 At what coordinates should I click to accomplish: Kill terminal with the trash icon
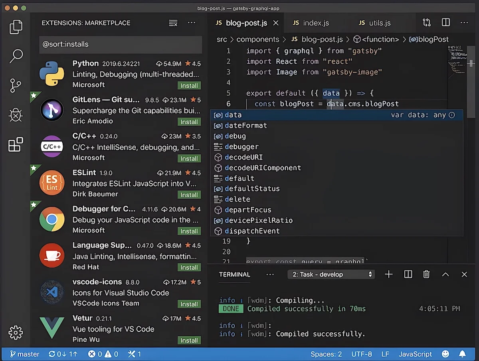pyautogui.click(x=426, y=274)
